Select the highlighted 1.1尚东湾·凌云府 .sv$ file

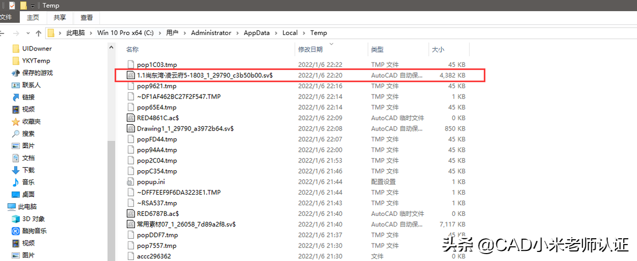(204, 75)
